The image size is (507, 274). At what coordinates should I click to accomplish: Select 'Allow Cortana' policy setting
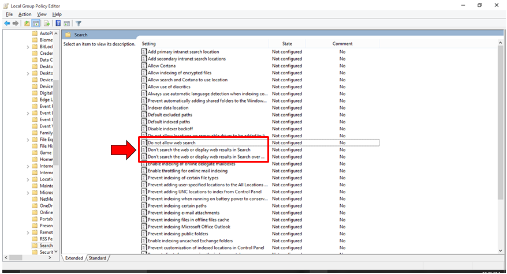pyautogui.click(x=162, y=66)
